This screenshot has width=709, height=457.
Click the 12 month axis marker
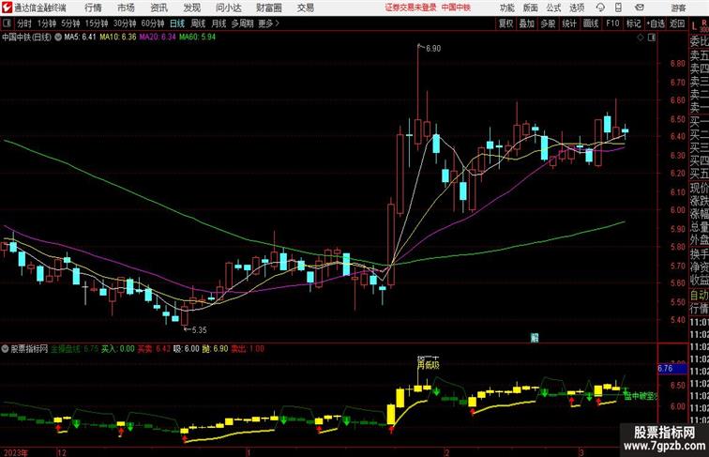pos(62,452)
